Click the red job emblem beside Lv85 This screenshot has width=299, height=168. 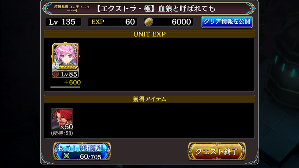[55, 74]
